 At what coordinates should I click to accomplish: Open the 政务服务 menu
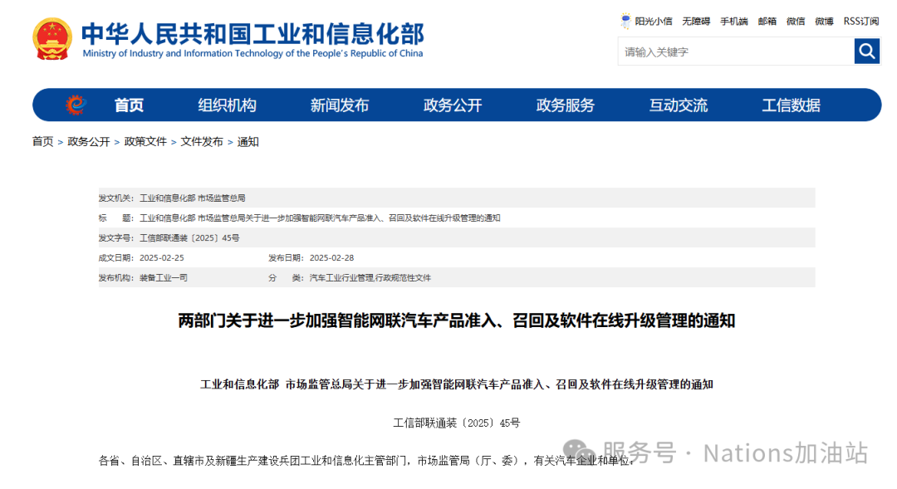click(565, 105)
